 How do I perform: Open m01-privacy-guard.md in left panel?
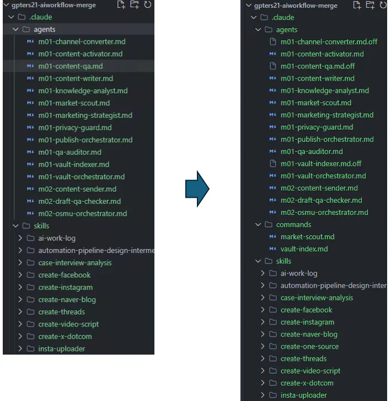(x=75, y=128)
